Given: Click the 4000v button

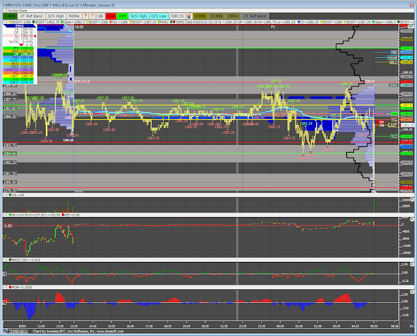Looking at the screenshot, I should pyautogui.click(x=74, y=16).
